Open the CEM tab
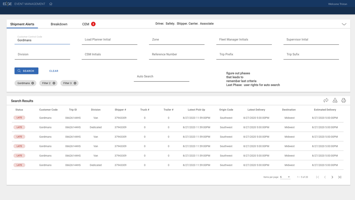 pyautogui.click(x=86, y=24)
